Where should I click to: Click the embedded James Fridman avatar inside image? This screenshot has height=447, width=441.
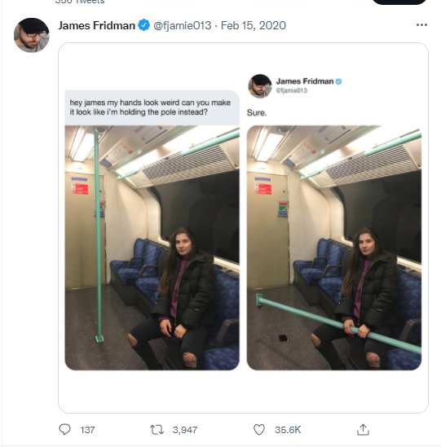point(260,86)
